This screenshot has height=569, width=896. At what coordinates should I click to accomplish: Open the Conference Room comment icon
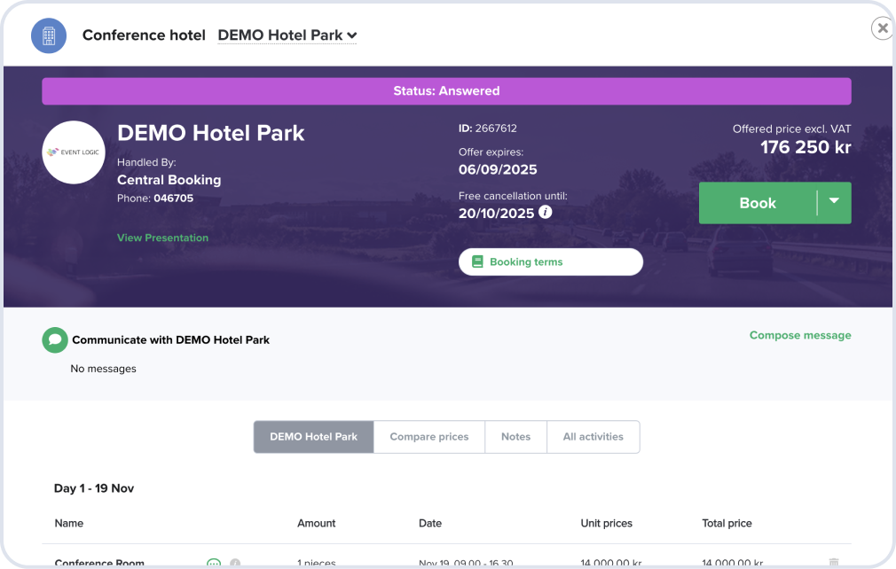pos(214,563)
